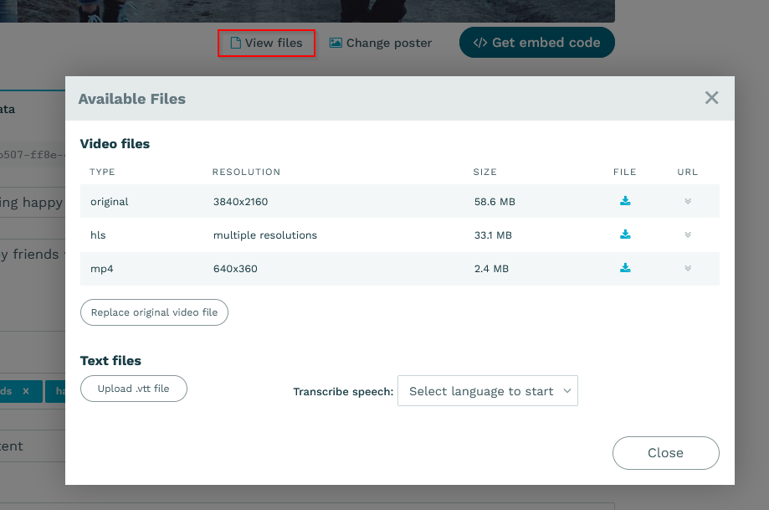Viewport: 769px width, 510px height.
Task: Click Get embed code button
Action: (x=536, y=43)
